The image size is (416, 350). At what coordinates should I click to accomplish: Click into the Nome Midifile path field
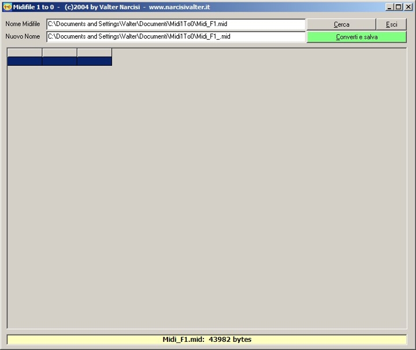click(x=176, y=24)
